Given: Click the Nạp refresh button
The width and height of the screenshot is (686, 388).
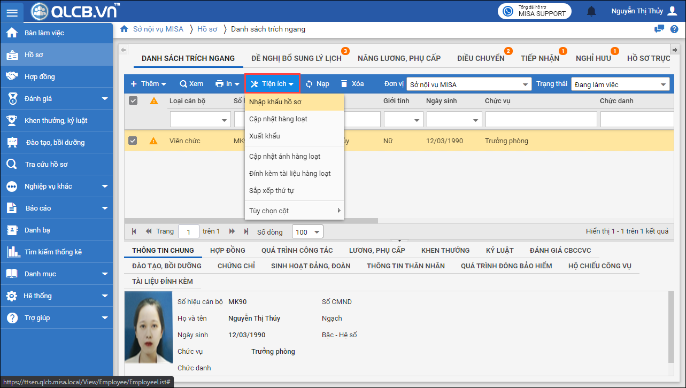Looking at the screenshot, I should click(x=317, y=84).
